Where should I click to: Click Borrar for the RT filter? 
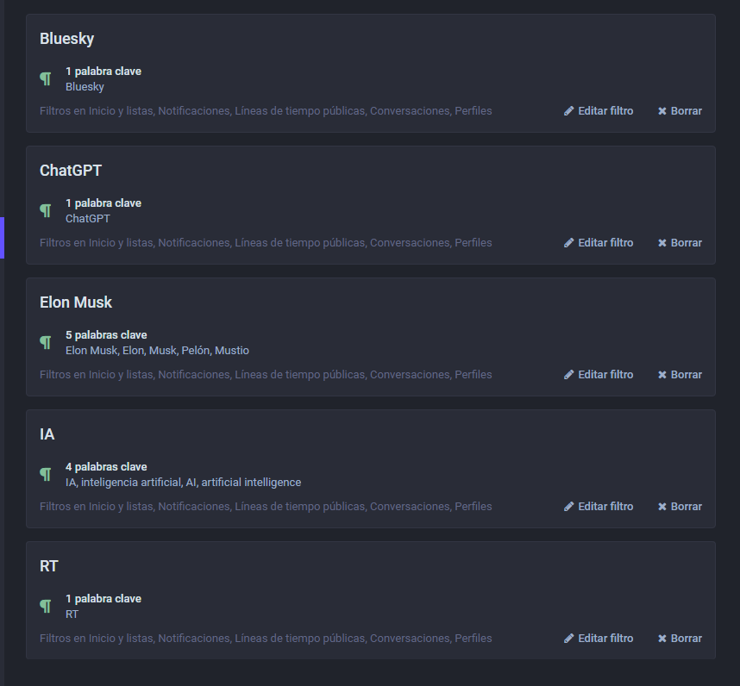tap(680, 638)
